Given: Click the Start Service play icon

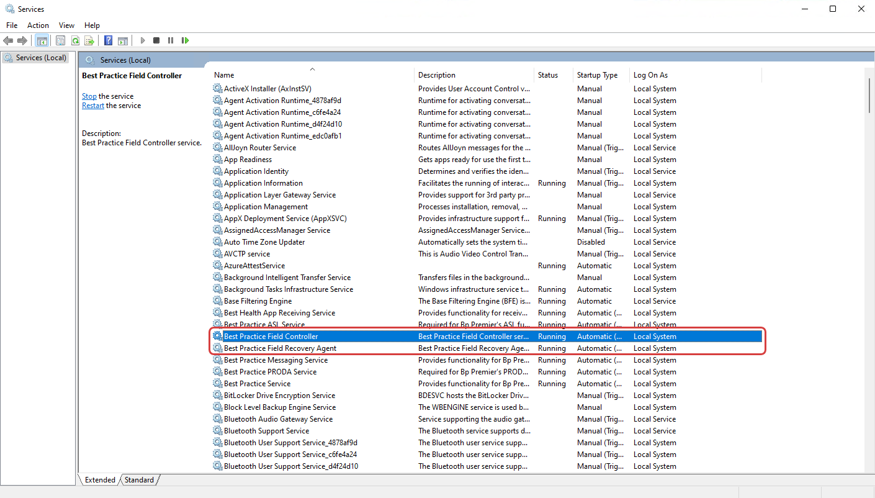Looking at the screenshot, I should pos(142,40).
